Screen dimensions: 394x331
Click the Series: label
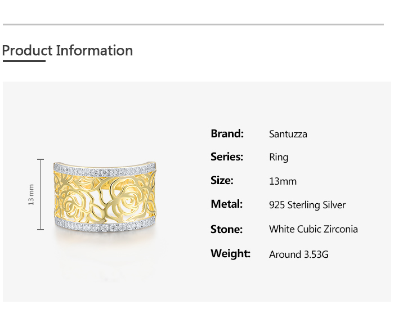(x=227, y=156)
